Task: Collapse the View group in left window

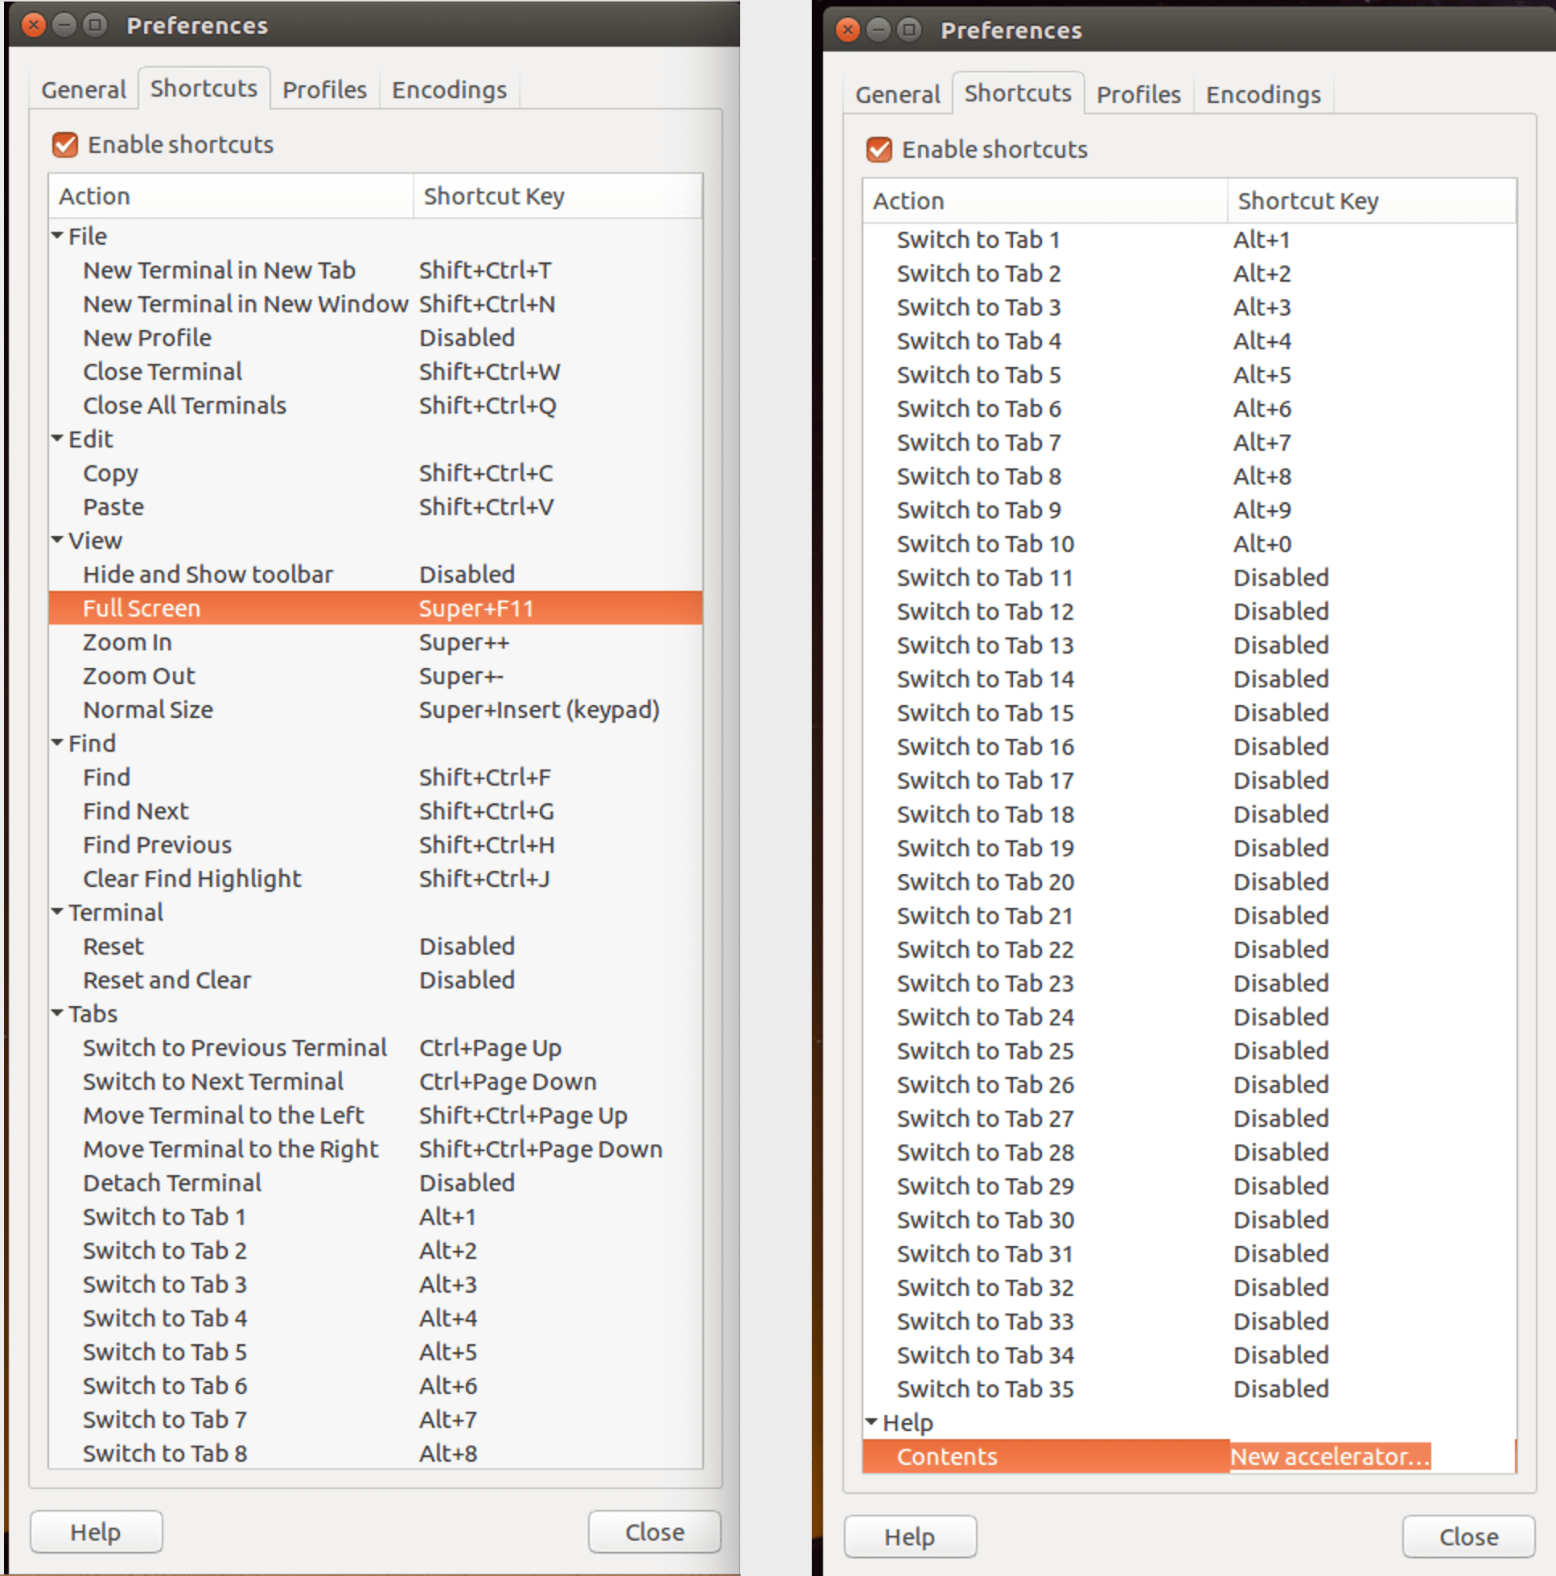Action: 57,540
